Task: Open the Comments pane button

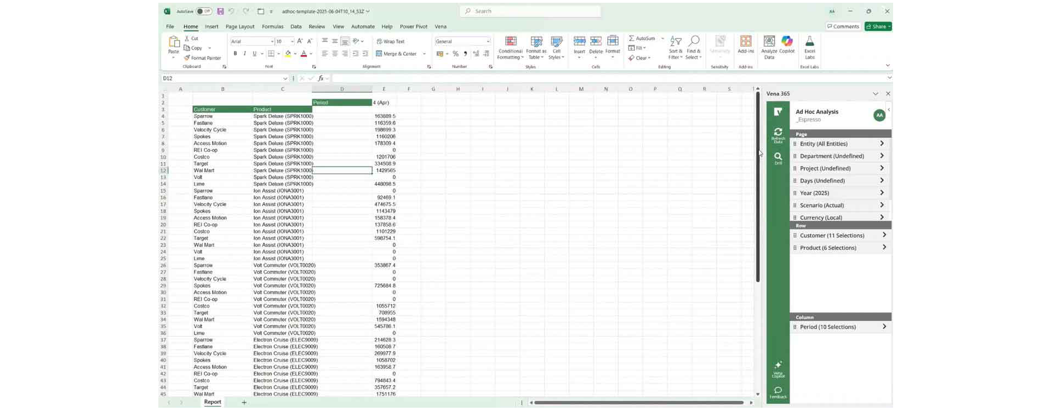Action: [843, 26]
